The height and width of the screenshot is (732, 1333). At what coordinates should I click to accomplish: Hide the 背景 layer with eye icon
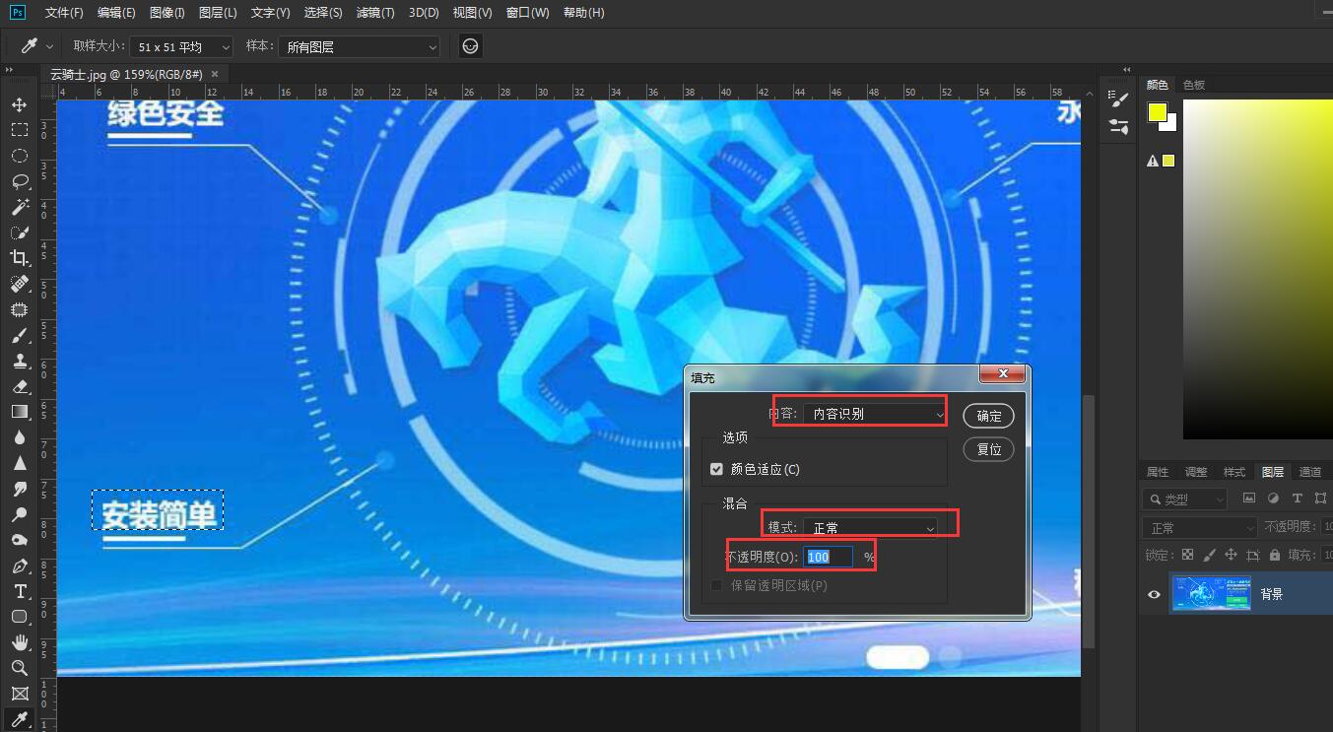tap(1154, 594)
